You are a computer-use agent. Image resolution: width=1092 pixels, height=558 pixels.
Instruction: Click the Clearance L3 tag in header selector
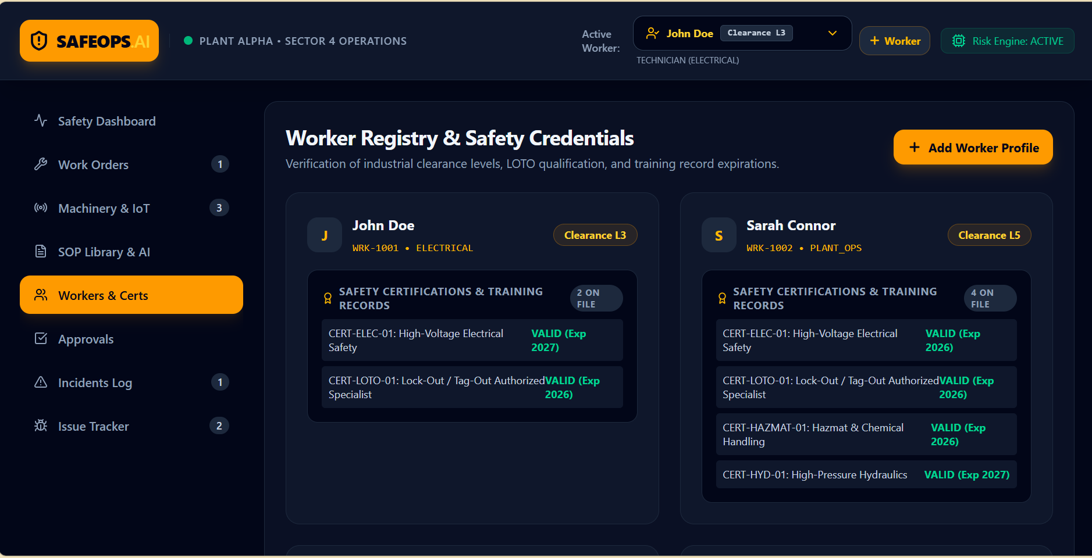(x=756, y=33)
